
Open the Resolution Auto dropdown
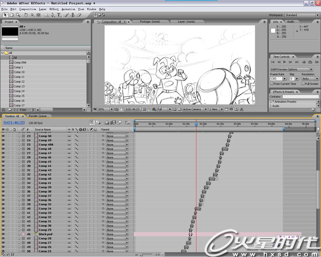(x=310, y=79)
